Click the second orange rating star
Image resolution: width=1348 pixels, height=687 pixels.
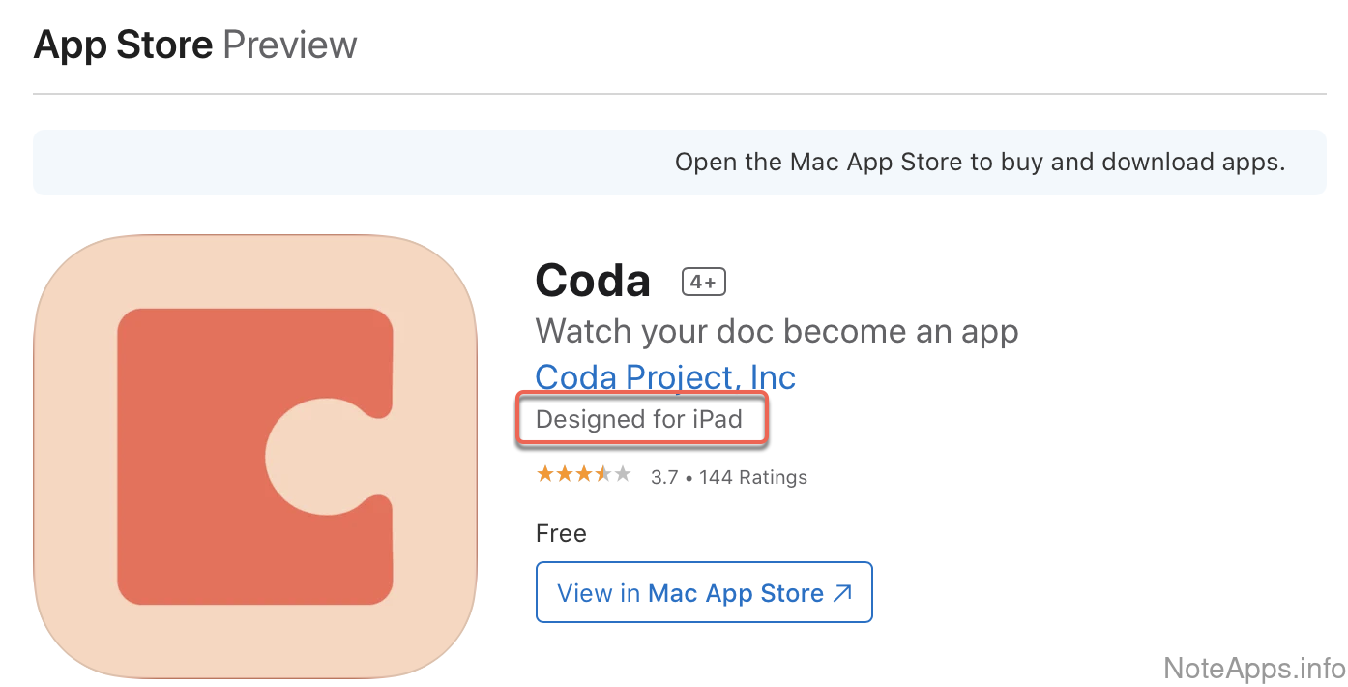[565, 474]
